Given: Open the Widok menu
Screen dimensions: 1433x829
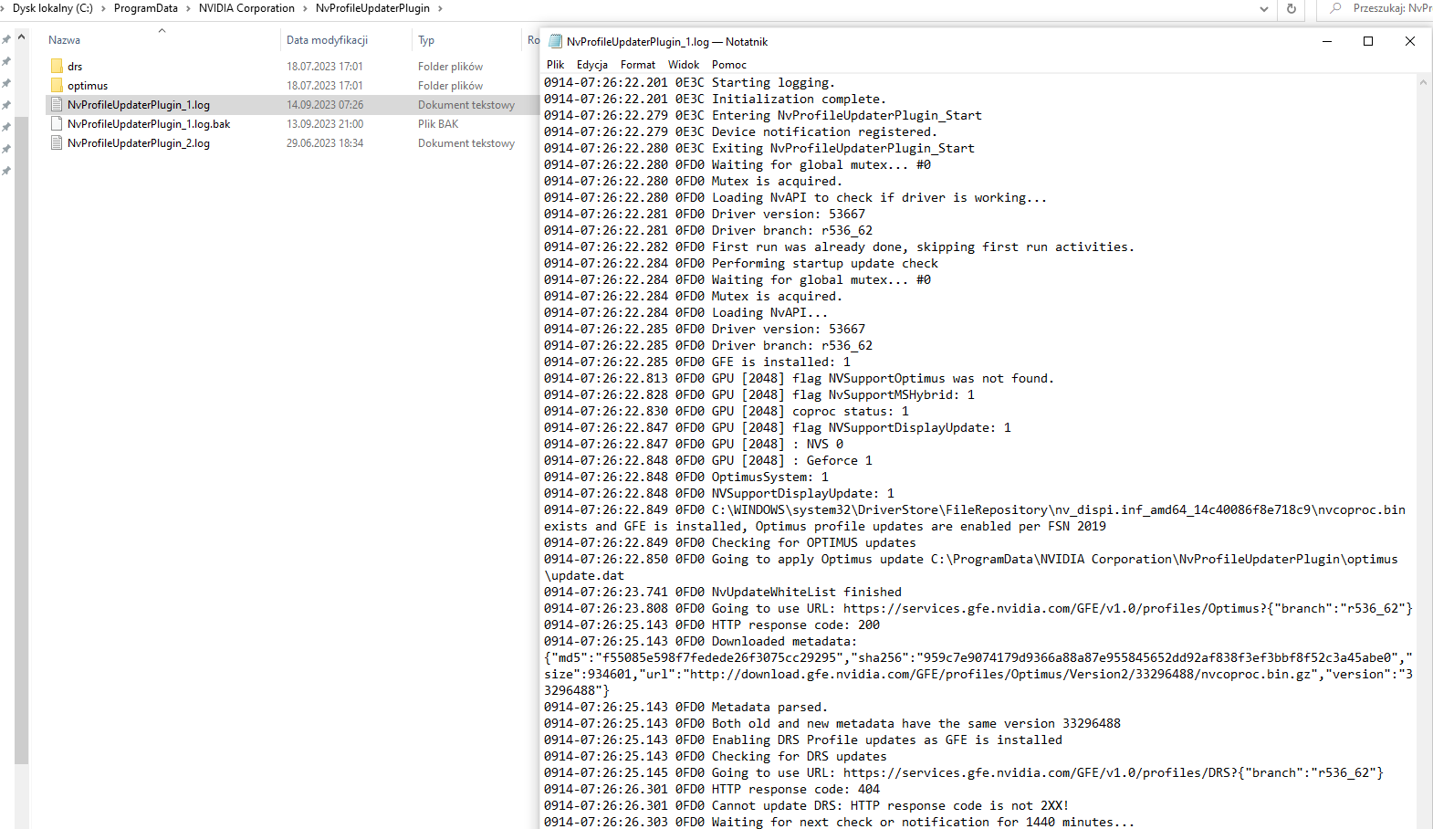Looking at the screenshot, I should pos(683,65).
